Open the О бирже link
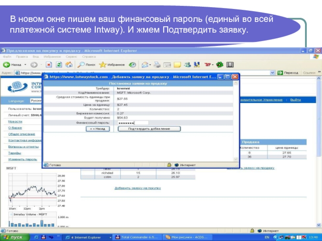 tap(15, 128)
